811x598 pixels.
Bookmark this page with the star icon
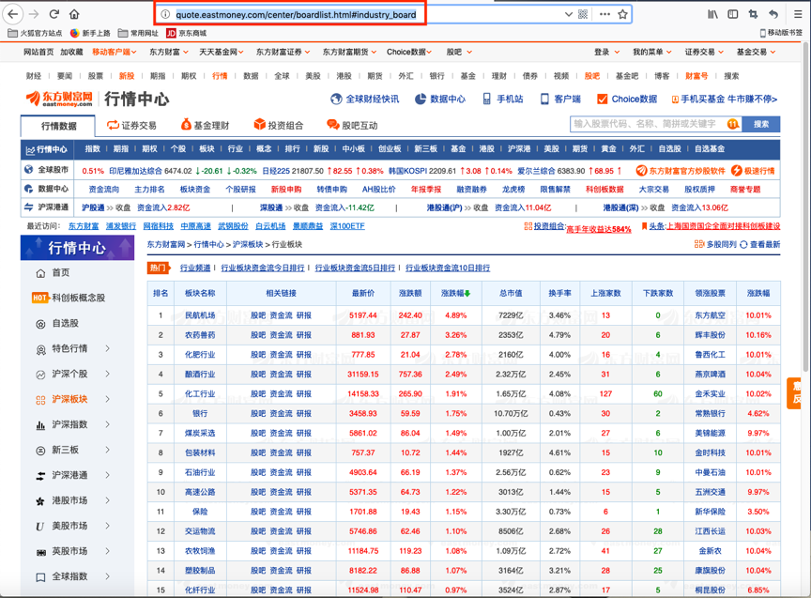(x=622, y=14)
